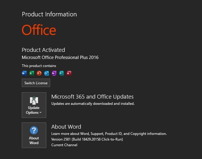The image size is (202, 159).
Task: Click the Product Information heading
Action: (x=49, y=14)
